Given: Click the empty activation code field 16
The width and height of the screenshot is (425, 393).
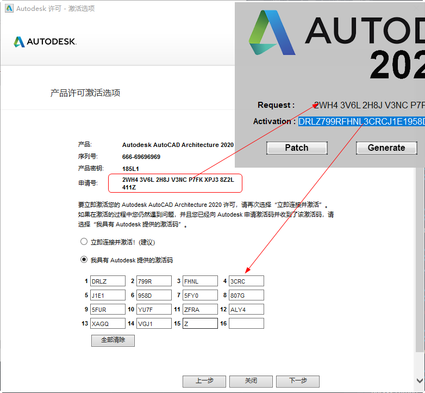Looking at the screenshot, I should 246,323.
